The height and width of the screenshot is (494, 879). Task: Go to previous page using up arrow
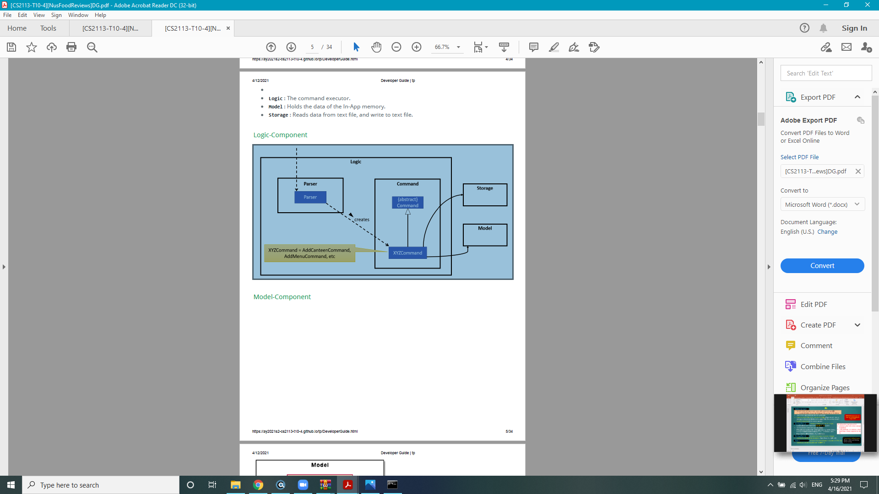pyautogui.click(x=271, y=47)
